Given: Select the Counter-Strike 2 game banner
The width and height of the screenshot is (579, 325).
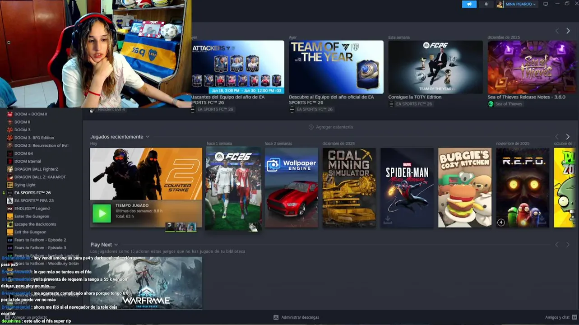Looking at the screenshot, I should point(146,174).
